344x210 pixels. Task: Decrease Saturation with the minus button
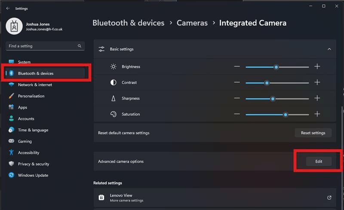[237, 114]
